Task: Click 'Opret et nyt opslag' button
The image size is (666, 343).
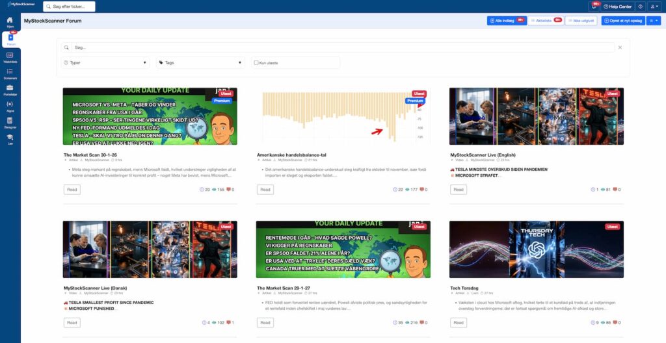Action: pyautogui.click(x=622, y=21)
